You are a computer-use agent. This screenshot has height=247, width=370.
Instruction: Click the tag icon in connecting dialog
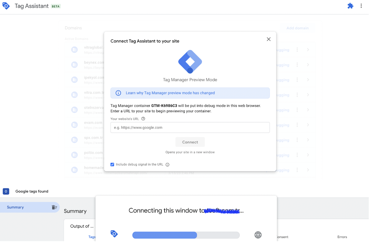point(114,234)
